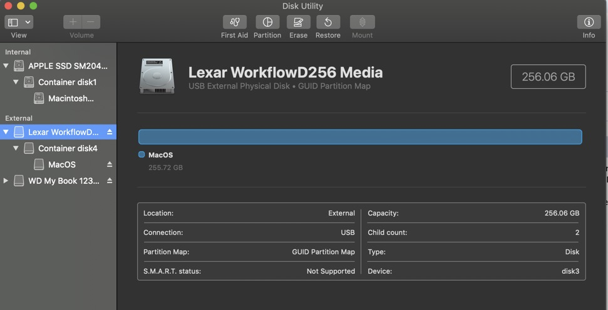Click the Partition Map label
Viewport: 608px width, 310px height.
tap(167, 252)
